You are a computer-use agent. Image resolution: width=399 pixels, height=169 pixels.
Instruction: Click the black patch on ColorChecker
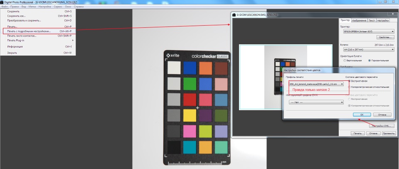point(174,147)
